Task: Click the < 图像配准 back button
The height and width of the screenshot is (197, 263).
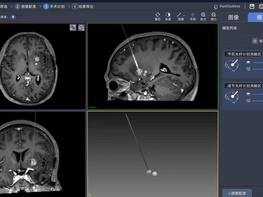Action: 237,193
